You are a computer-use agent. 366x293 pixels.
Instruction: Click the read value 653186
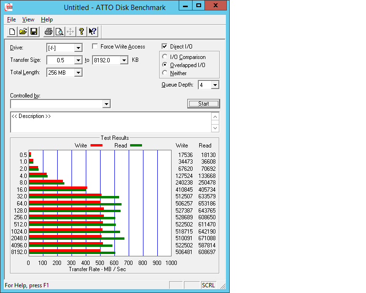pyautogui.click(x=207, y=203)
